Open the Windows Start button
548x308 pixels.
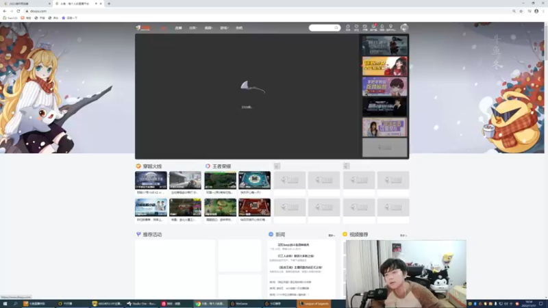coord(5,304)
